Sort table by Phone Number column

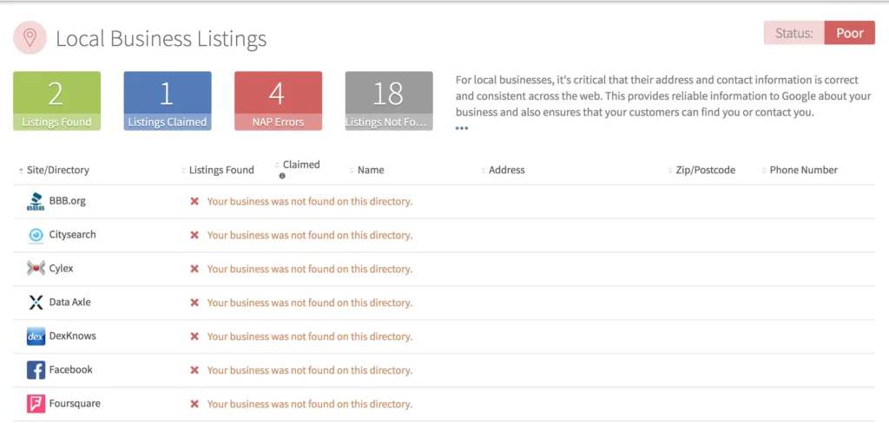coord(802,171)
